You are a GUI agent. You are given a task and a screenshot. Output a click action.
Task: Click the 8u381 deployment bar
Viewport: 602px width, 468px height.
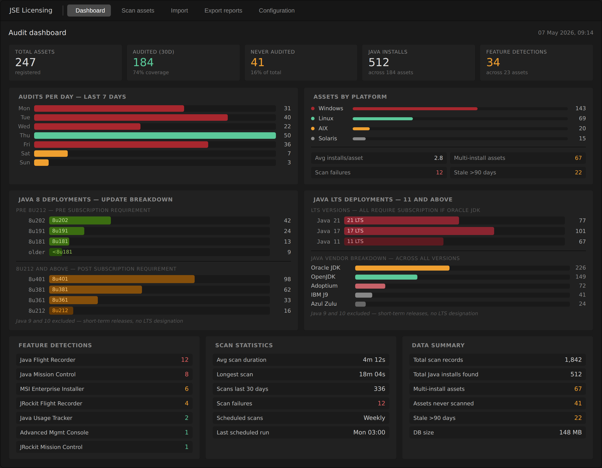pyautogui.click(x=96, y=290)
